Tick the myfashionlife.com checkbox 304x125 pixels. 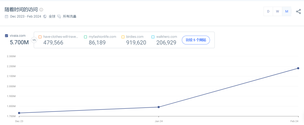click(x=85, y=37)
